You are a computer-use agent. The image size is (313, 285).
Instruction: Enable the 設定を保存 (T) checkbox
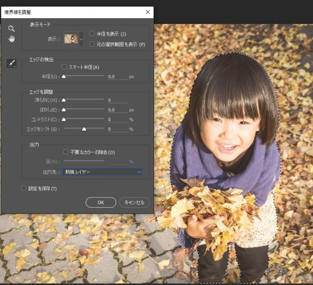click(23, 189)
